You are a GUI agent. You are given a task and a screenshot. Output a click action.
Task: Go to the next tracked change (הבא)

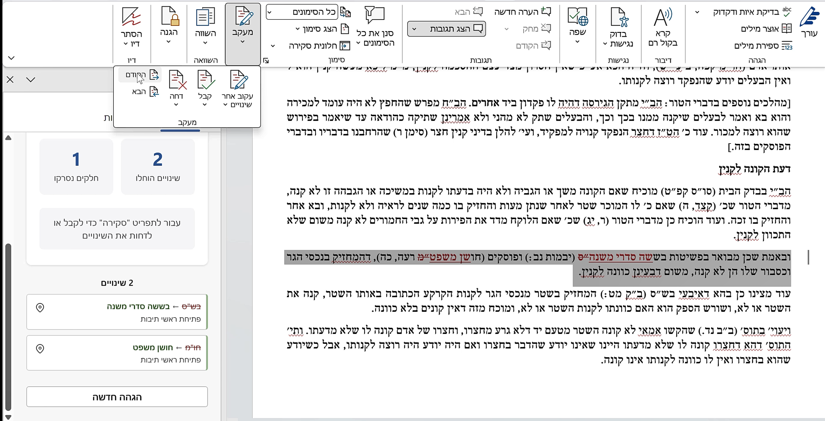click(x=145, y=92)
